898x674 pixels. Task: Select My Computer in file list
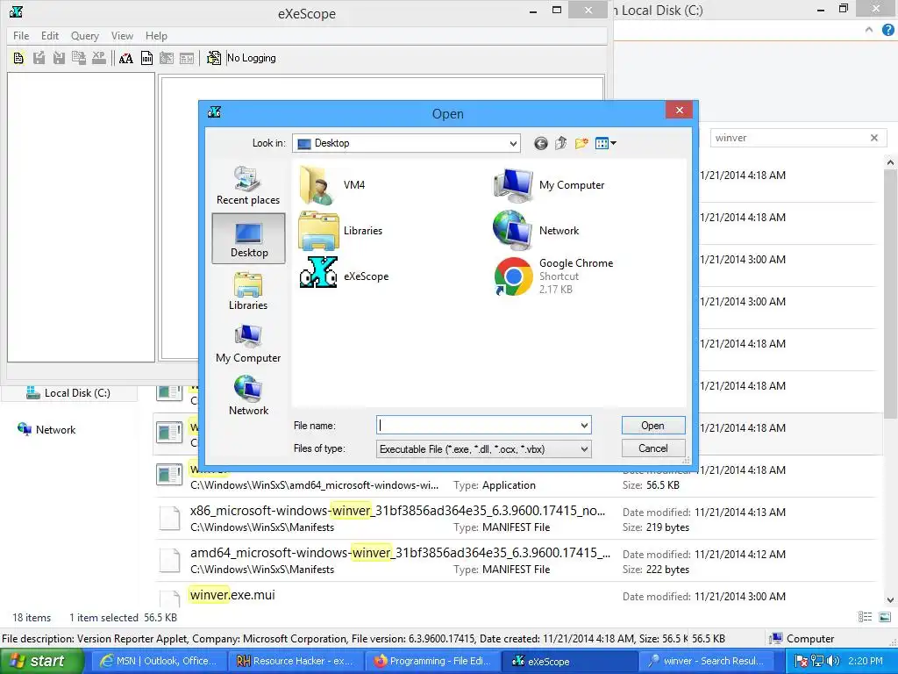coord(549,184)
